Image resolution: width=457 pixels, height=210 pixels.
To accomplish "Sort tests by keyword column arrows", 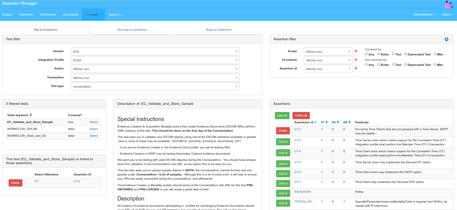I will point(31,115).
